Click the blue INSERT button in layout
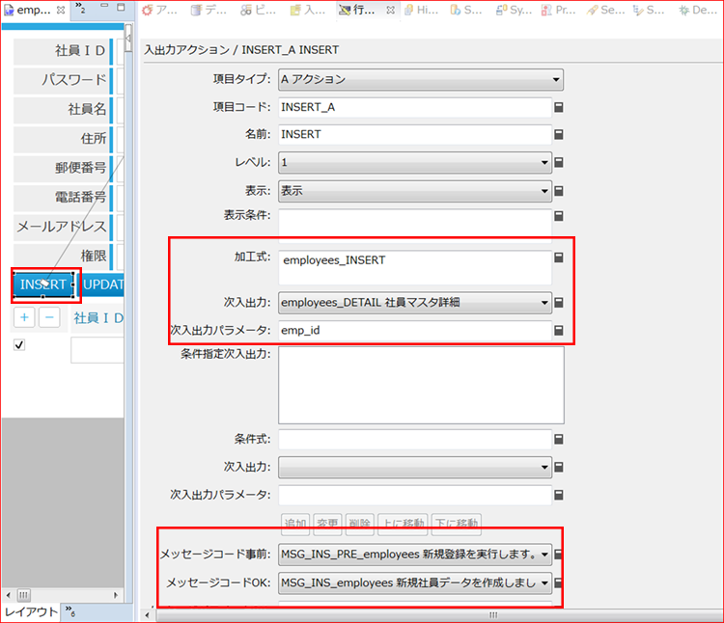Image resolution: width=724 pixels, height=623 pixels. pos(42,284)
